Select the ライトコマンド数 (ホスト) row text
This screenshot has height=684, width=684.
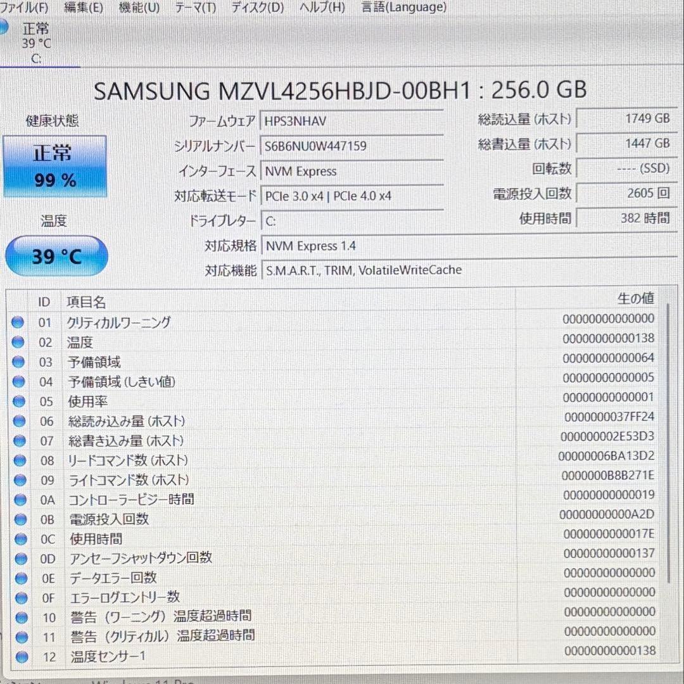129,480
